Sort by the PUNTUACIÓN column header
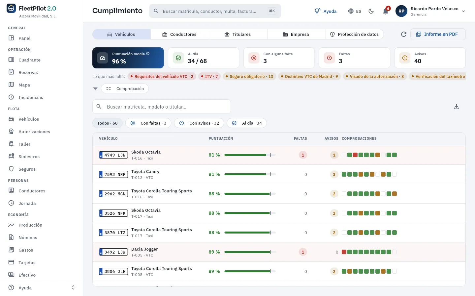Screen dimensions: 475x296 click(x=221, y=138)
